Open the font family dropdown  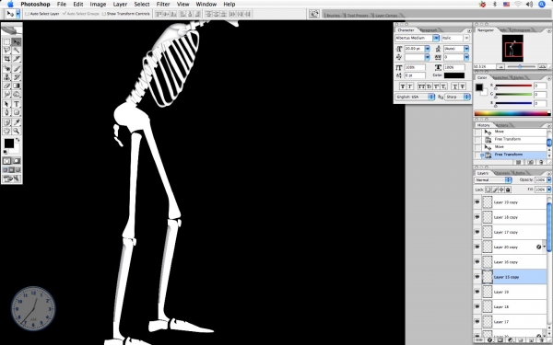point(417,38)
